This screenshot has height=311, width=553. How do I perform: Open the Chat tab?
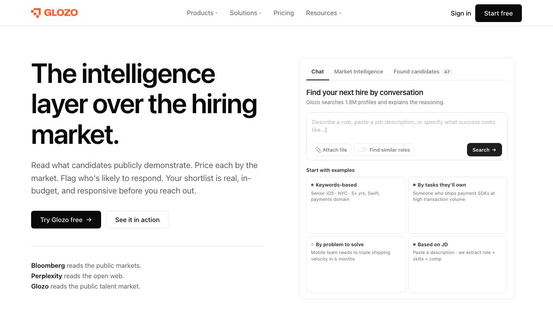318,72
